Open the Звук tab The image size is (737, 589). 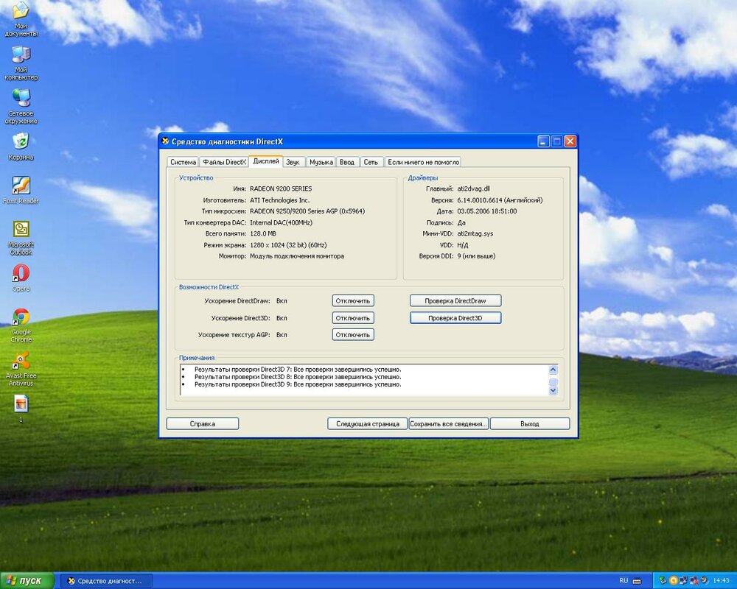[293, 162]
